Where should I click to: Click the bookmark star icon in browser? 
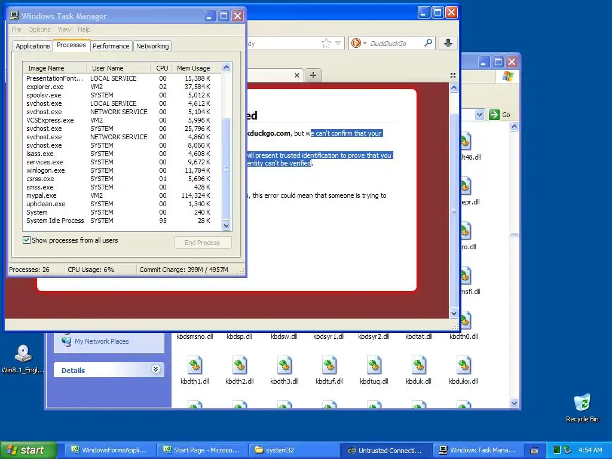326,43
